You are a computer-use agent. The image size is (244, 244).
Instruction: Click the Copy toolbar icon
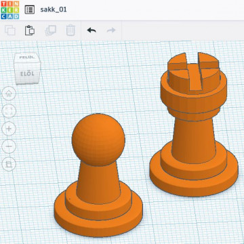pyautogui.click(x=10, y=30)
